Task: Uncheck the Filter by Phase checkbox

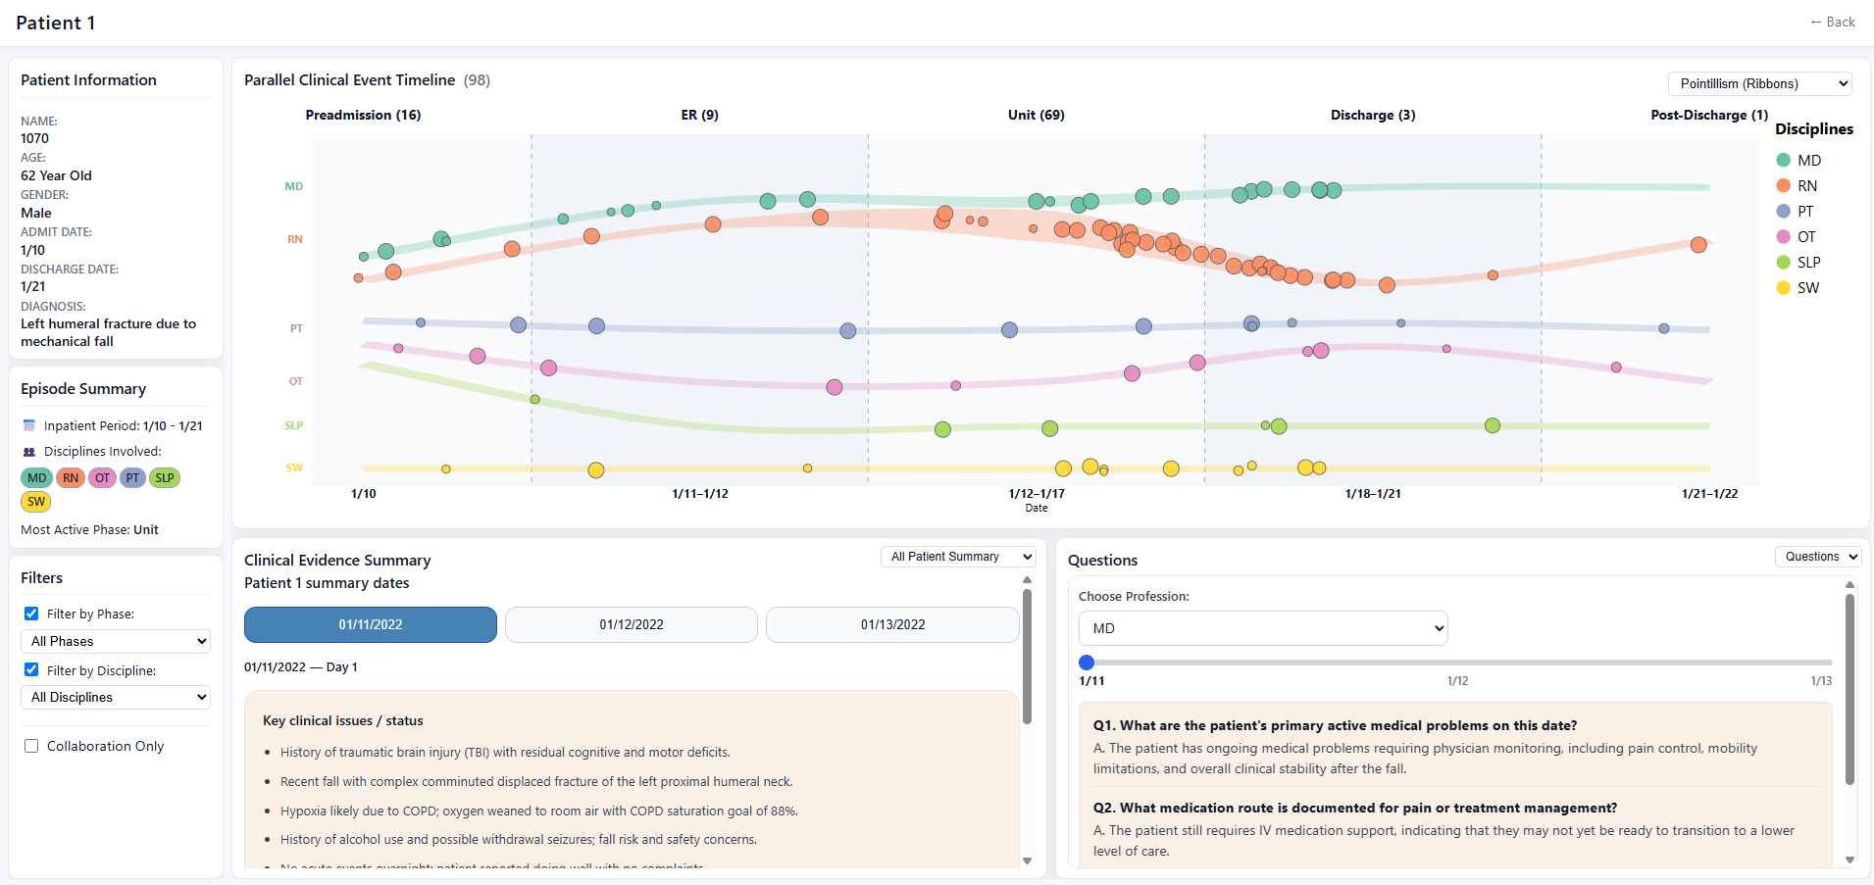Action: coord(31,614)
